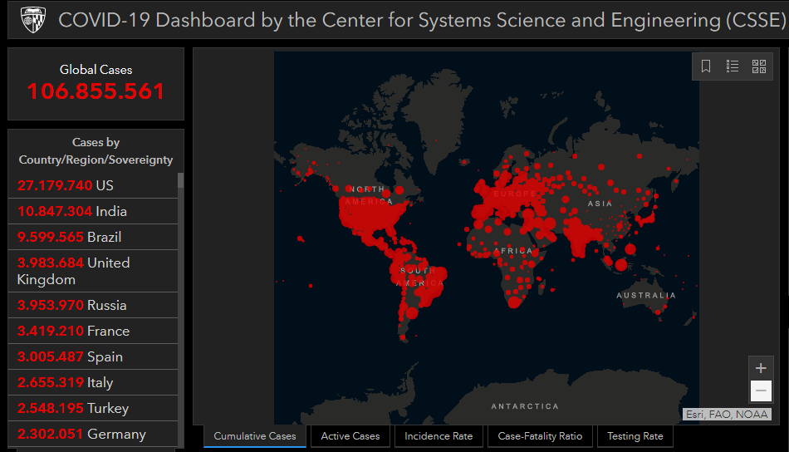Show the map legend list icon

[733, 66]
